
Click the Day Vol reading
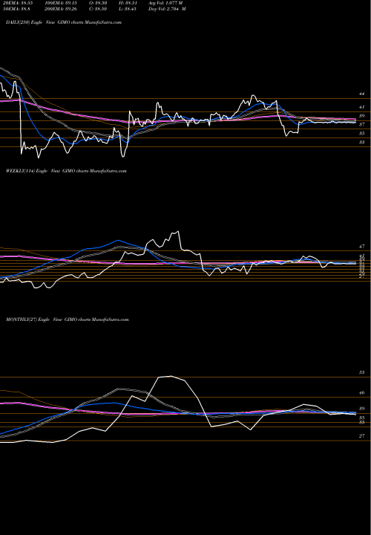pyautogui.click(x=167, y=9)
